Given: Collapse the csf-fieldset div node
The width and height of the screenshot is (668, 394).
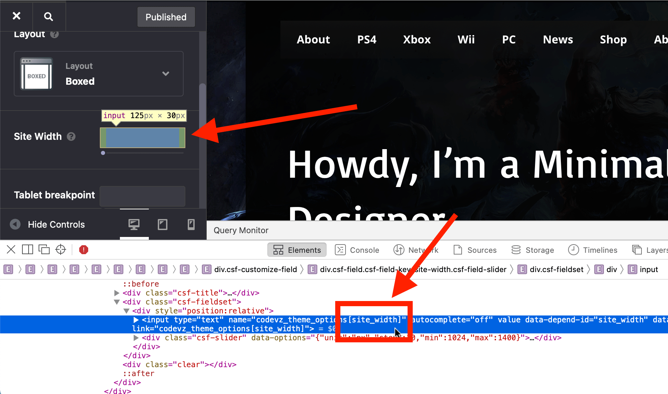Looking at the screenshot, I should pos(117,302).
